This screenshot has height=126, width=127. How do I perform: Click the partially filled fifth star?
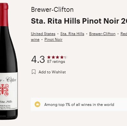coord(66,57)
